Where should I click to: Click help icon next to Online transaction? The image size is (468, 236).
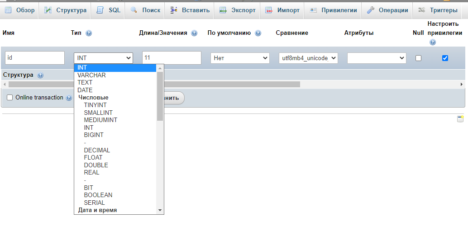pos(69,98)
